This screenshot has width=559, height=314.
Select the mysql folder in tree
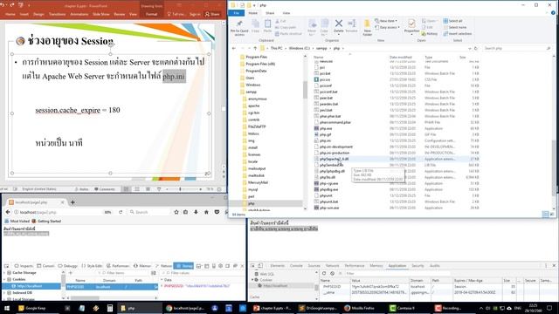coord(252,189)
